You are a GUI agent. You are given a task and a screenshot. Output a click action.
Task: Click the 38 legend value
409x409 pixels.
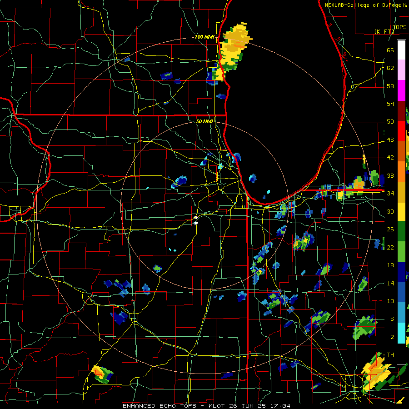pyautogui.click(x=390, y=175)
